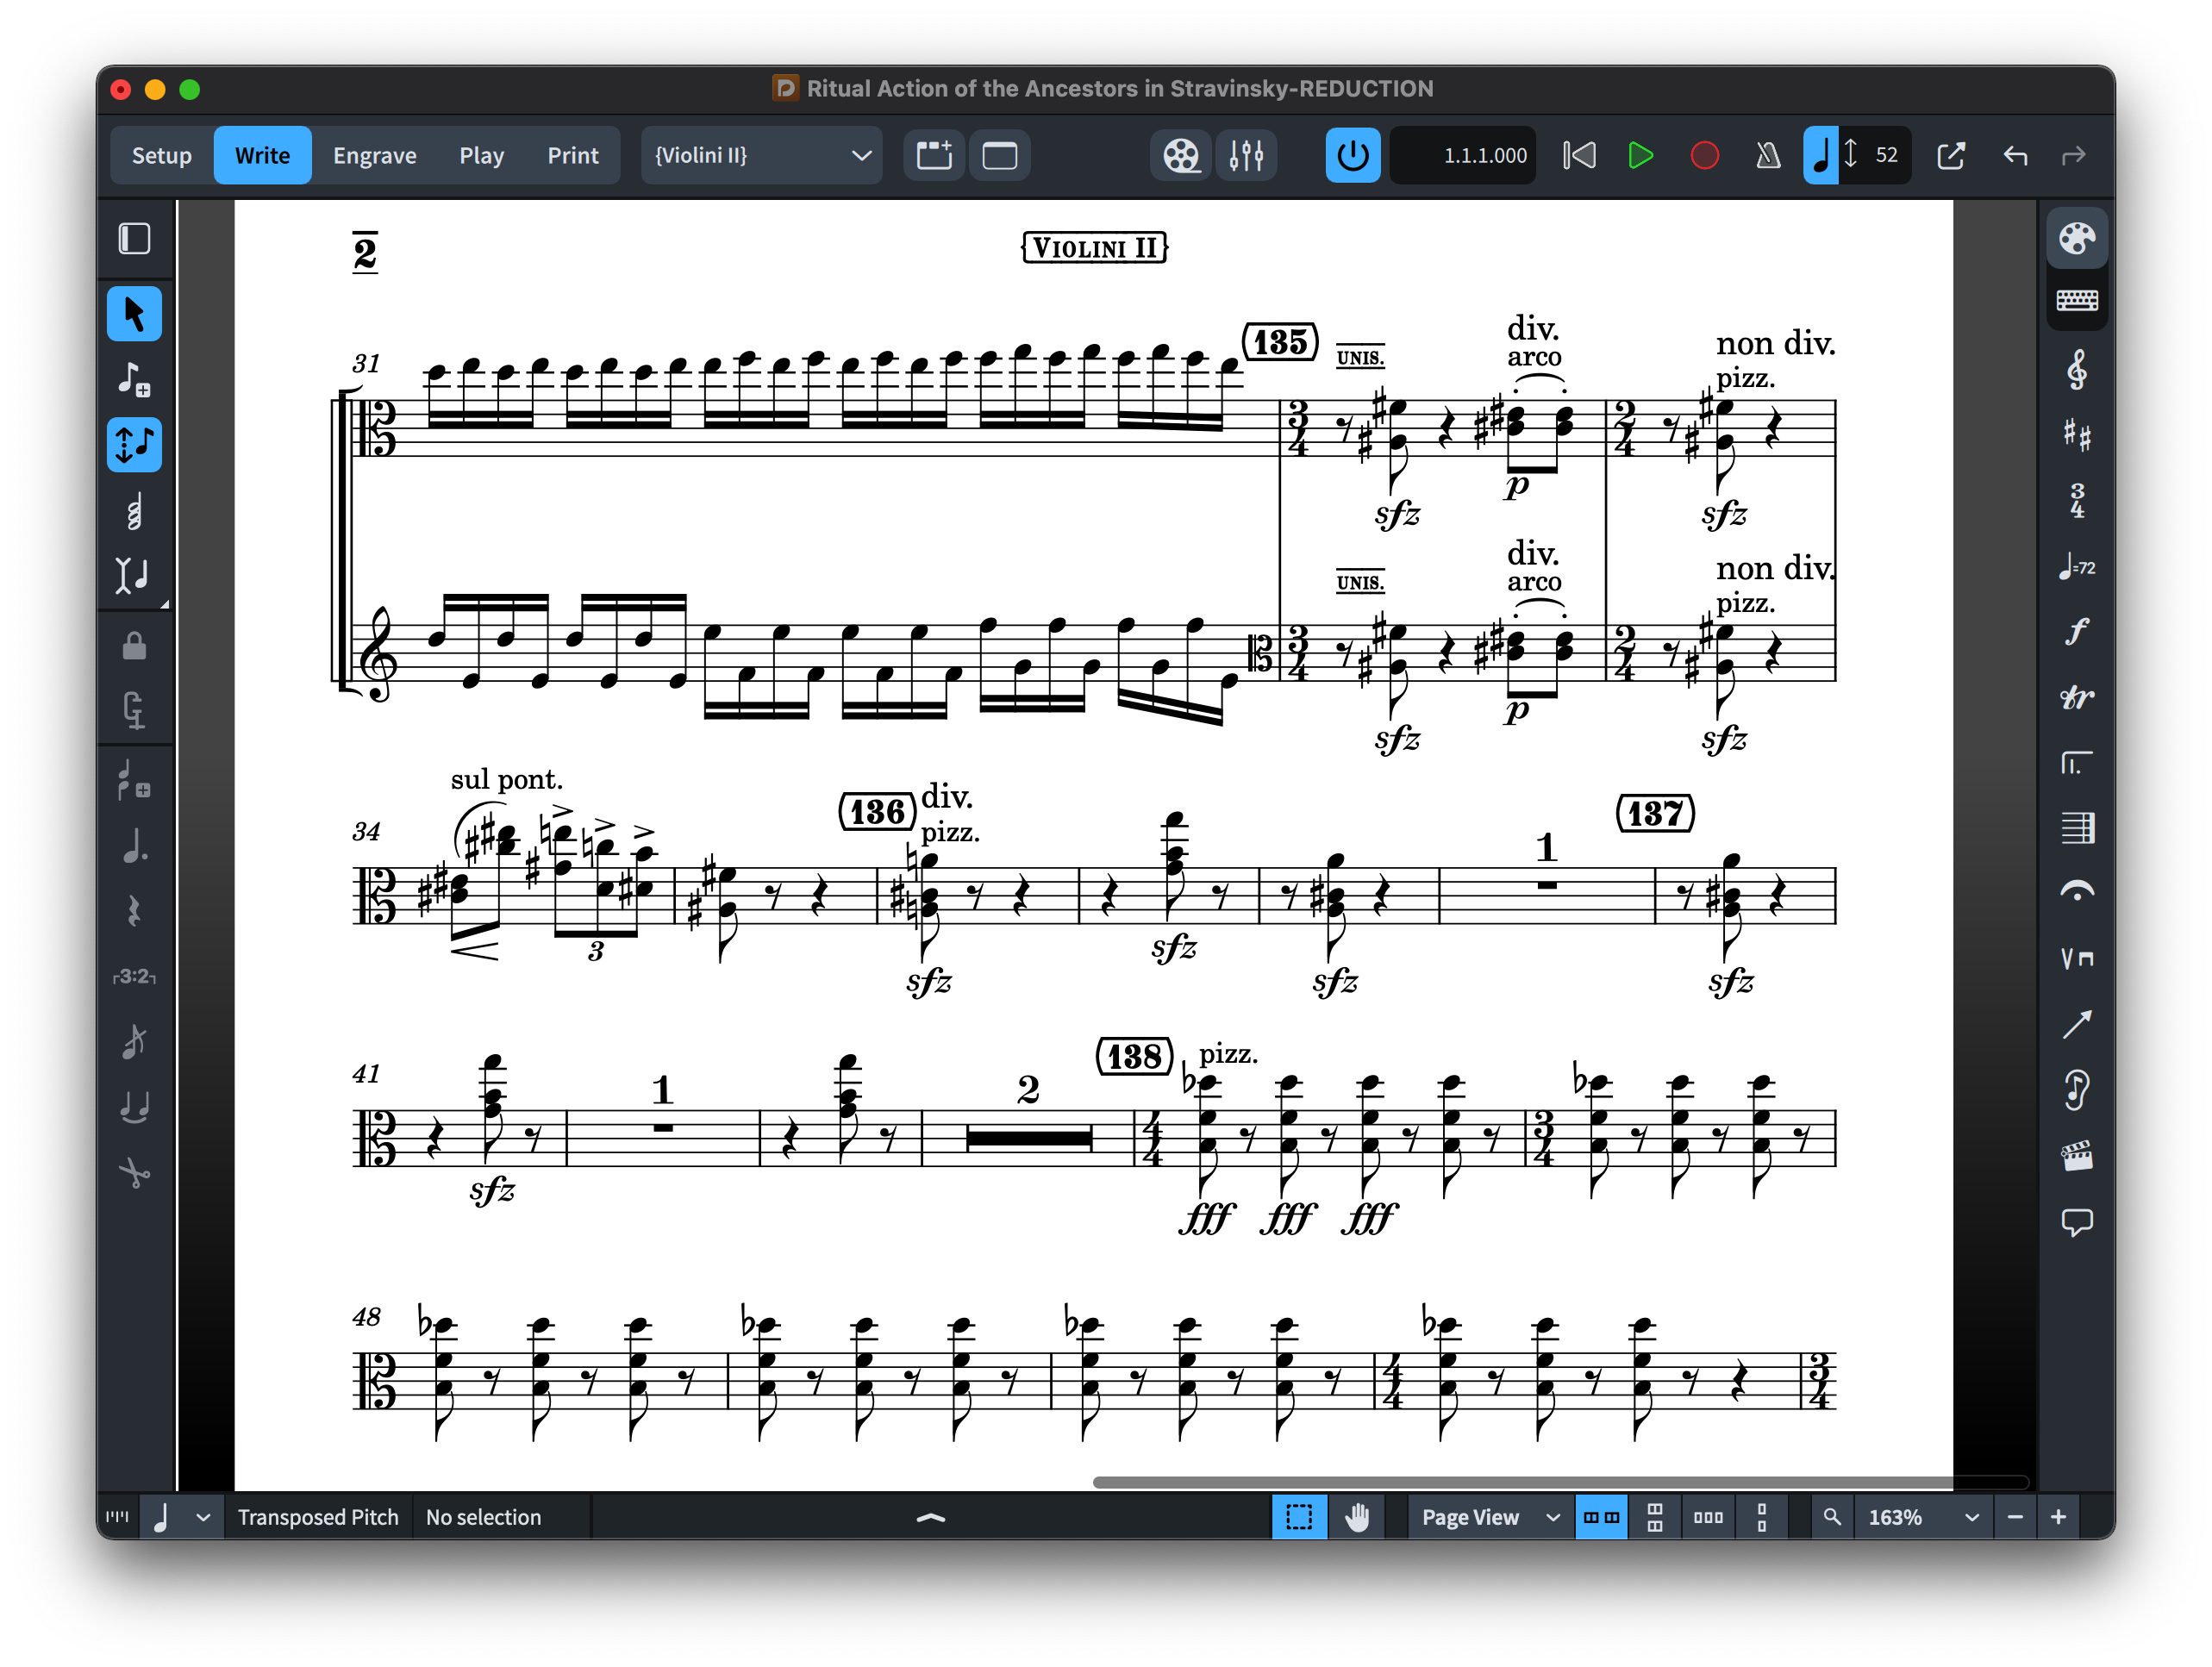Open the 3/4 Time Signatures panel
Screen dimensions: 2212x1667
coord(2077,500)
